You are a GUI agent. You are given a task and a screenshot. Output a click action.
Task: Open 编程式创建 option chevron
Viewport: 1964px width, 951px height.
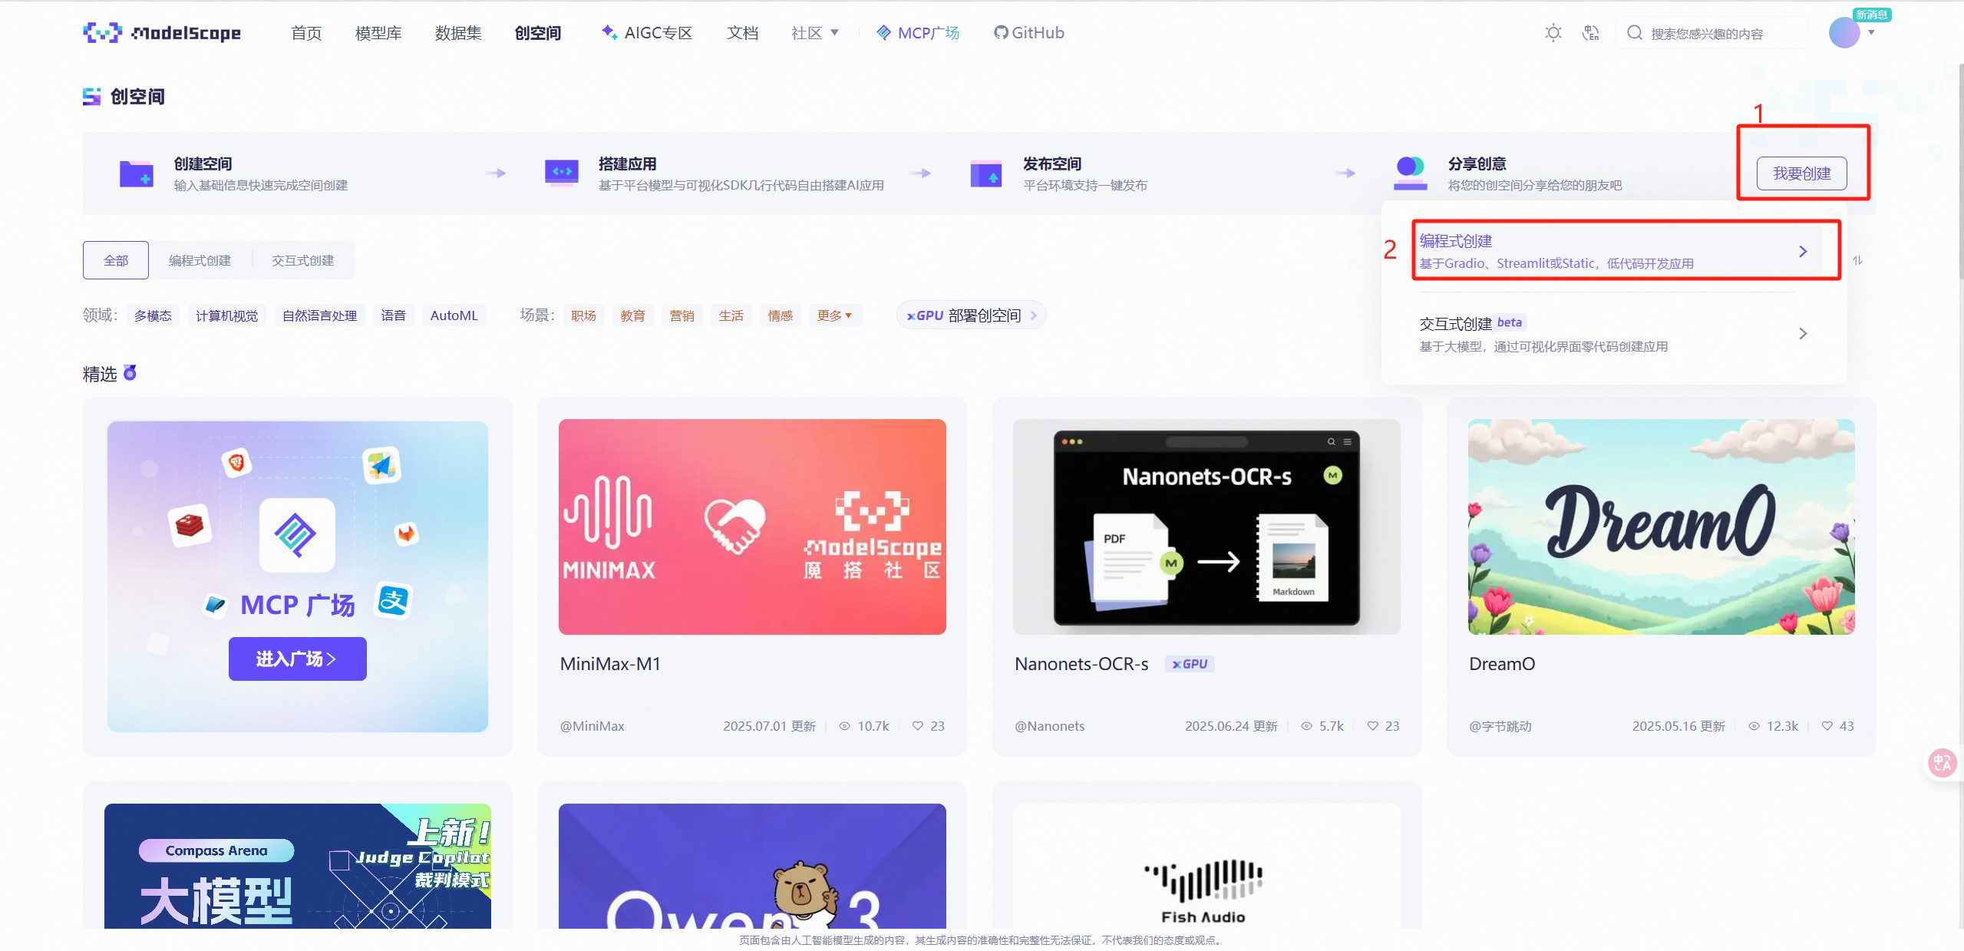pos(1803,252)
